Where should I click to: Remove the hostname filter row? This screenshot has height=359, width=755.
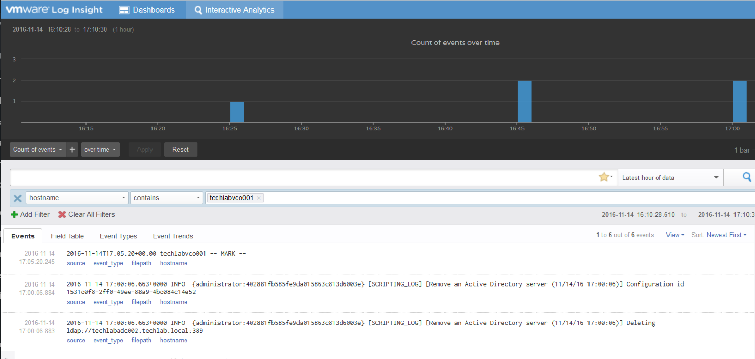coord(17,198)
